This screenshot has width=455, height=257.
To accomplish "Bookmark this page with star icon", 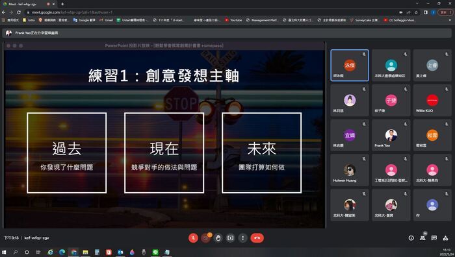I will tap(416, 12).
